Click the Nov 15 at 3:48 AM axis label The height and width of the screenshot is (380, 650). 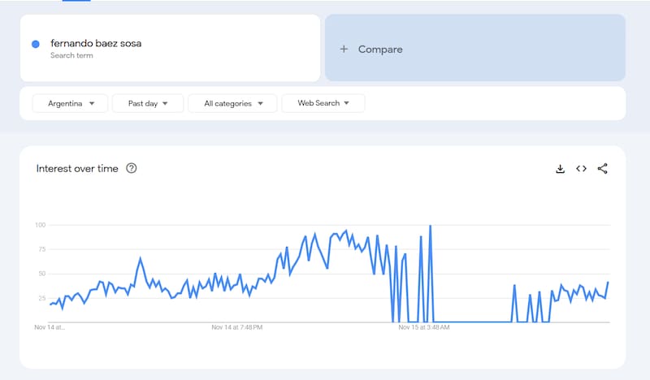[x=424, y=327]
